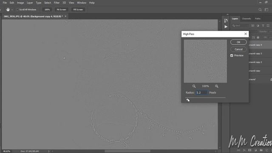Open the Image menu

pos(20,3)
